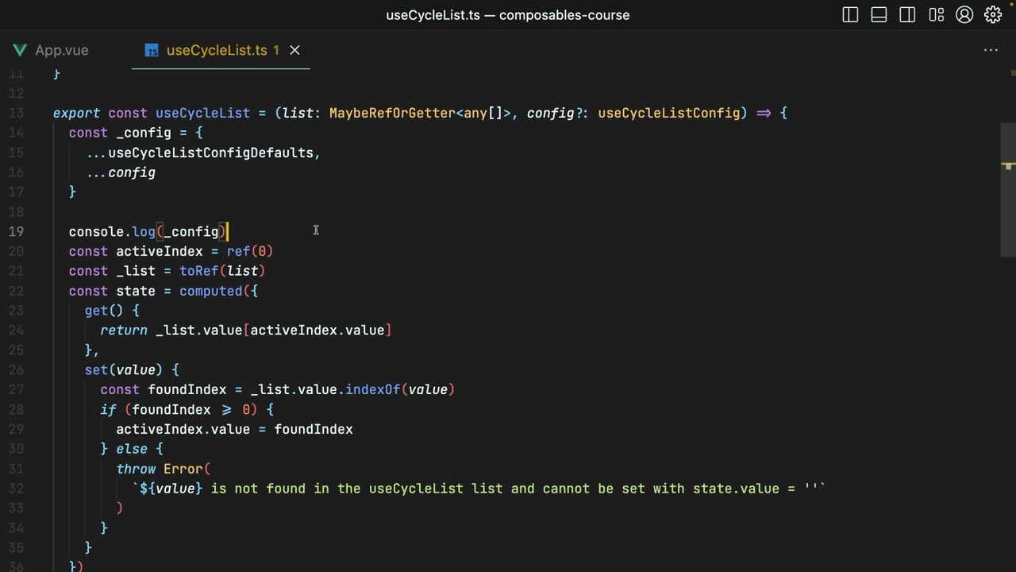Click line number 19 in the gutter

(16, 231)
